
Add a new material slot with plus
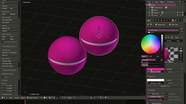click(x=181, y=29)
